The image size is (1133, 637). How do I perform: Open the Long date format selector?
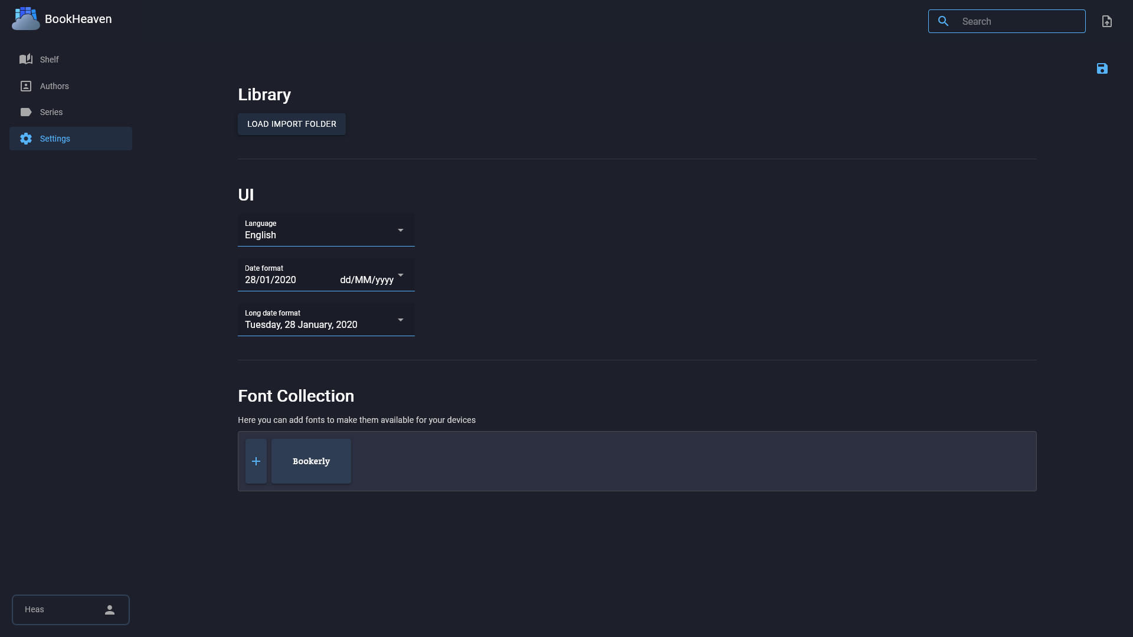(x=326, y=320)
